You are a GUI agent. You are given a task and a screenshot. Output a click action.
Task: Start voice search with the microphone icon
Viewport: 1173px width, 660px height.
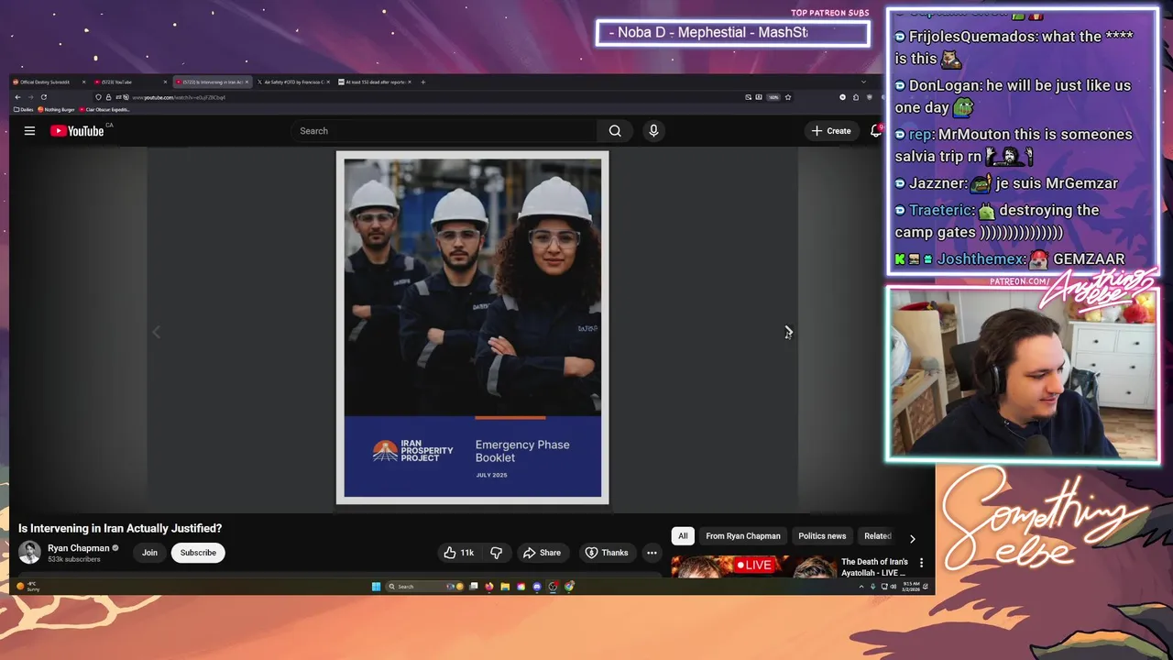tap(653, 131)
